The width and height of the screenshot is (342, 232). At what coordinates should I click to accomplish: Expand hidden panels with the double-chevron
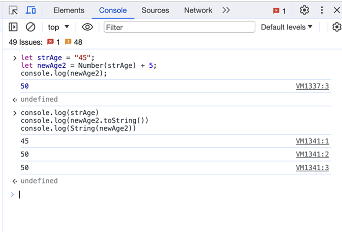coord(226,10)
